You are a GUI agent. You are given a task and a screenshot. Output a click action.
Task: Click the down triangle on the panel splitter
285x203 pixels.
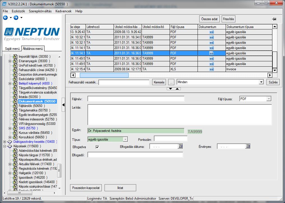pyautogui.click(x=170, y=89)
